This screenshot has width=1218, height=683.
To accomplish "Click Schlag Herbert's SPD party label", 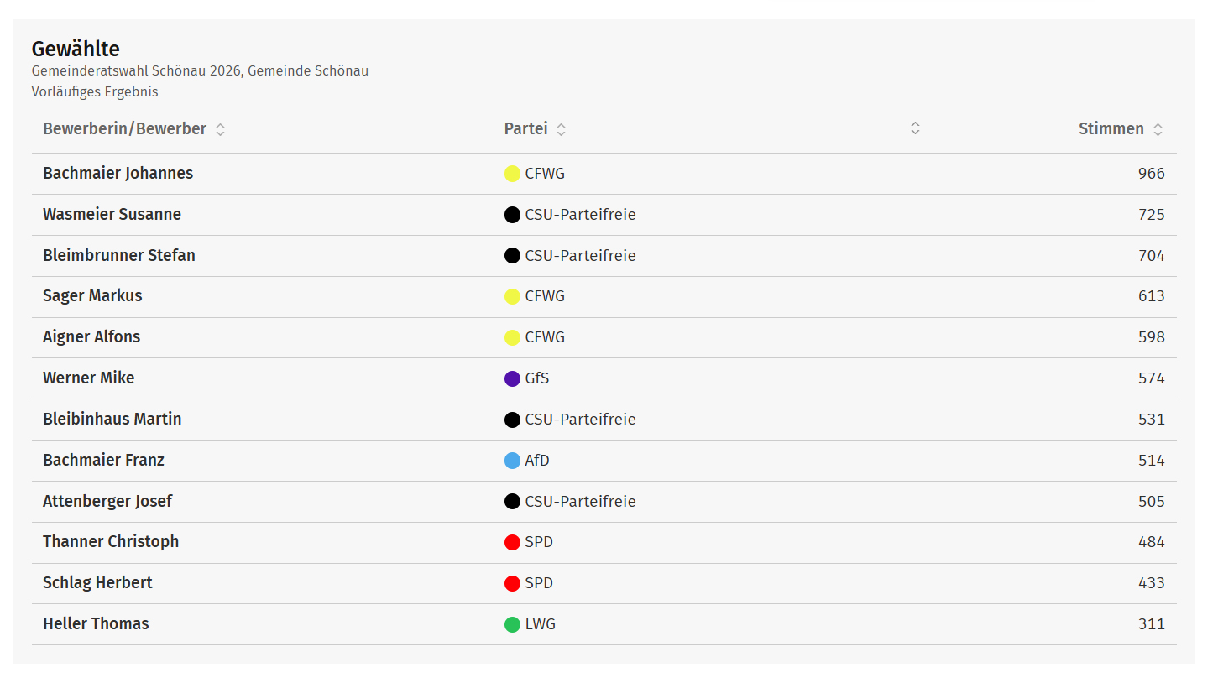I will pos(539,583).
